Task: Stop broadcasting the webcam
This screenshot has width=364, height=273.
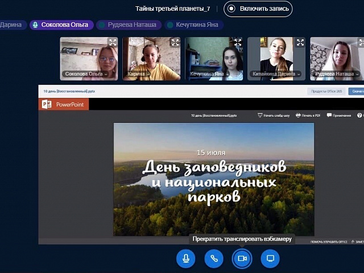Action: 242,258
